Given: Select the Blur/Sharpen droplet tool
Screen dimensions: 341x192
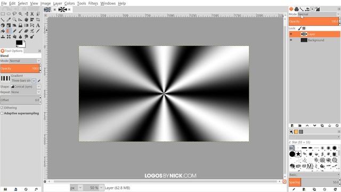Looking at the screenshot, I should point(20,37).
